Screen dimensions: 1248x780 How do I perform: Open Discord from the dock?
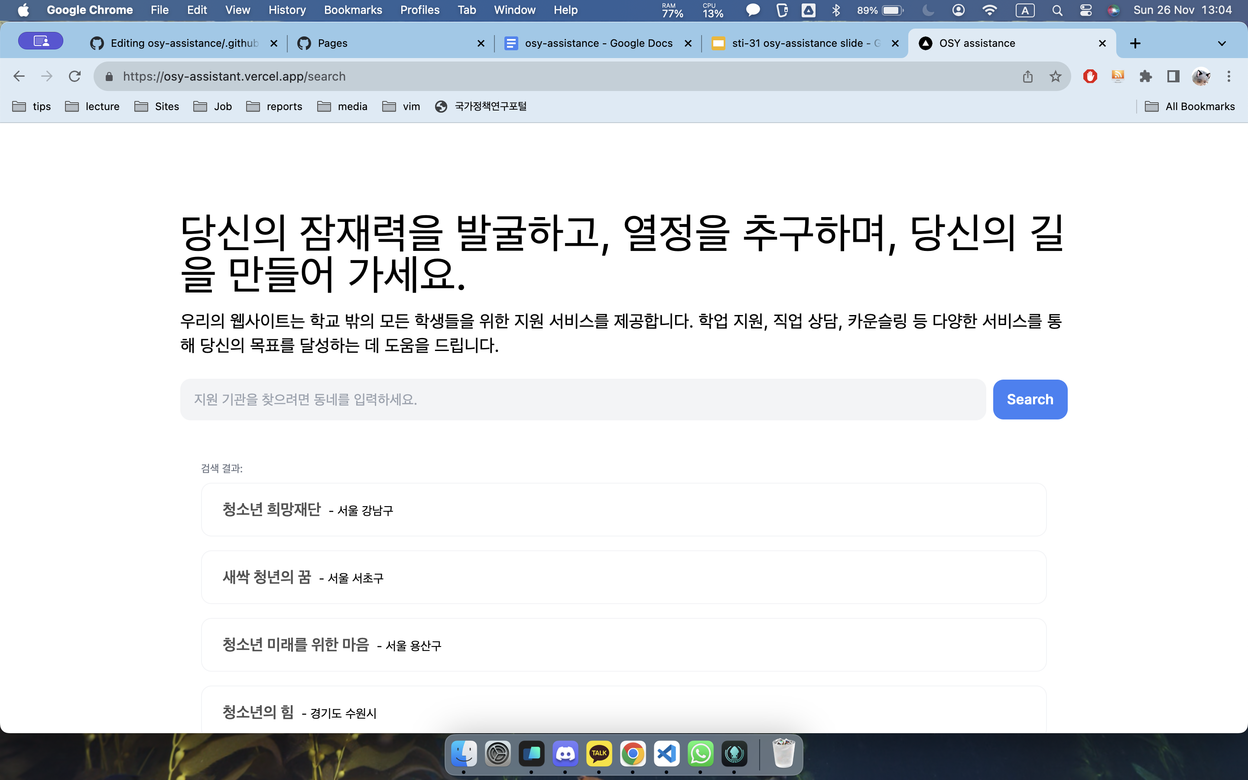[x=565, y=754]
